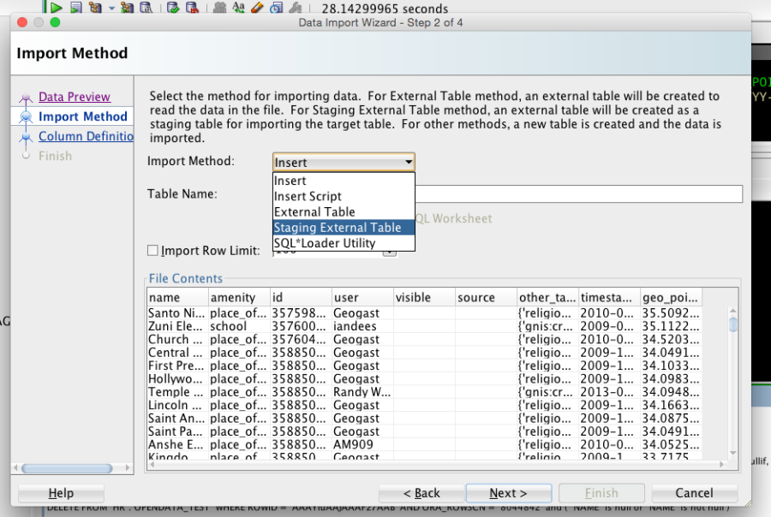Click the File Contents scroll up arrow

coord(732,311)
